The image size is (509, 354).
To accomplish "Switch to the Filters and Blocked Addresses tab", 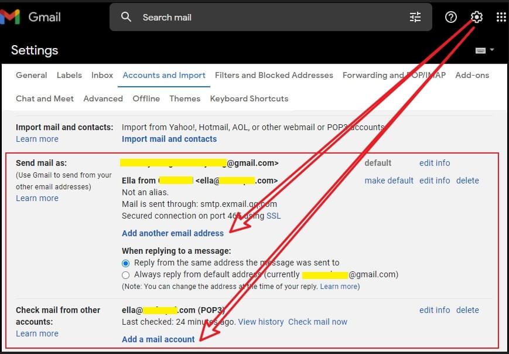I will (x=274, y=75).
